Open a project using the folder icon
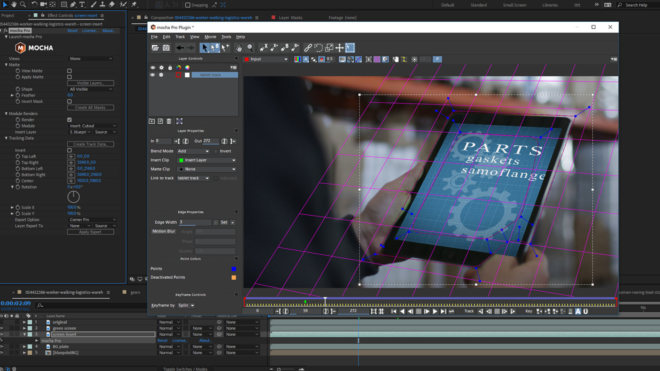Screen dimensions: 660x371 coord(155,48)
